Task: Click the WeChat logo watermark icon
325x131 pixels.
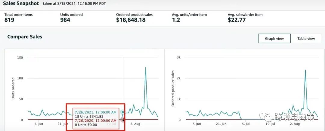Action: coord(265,117)
